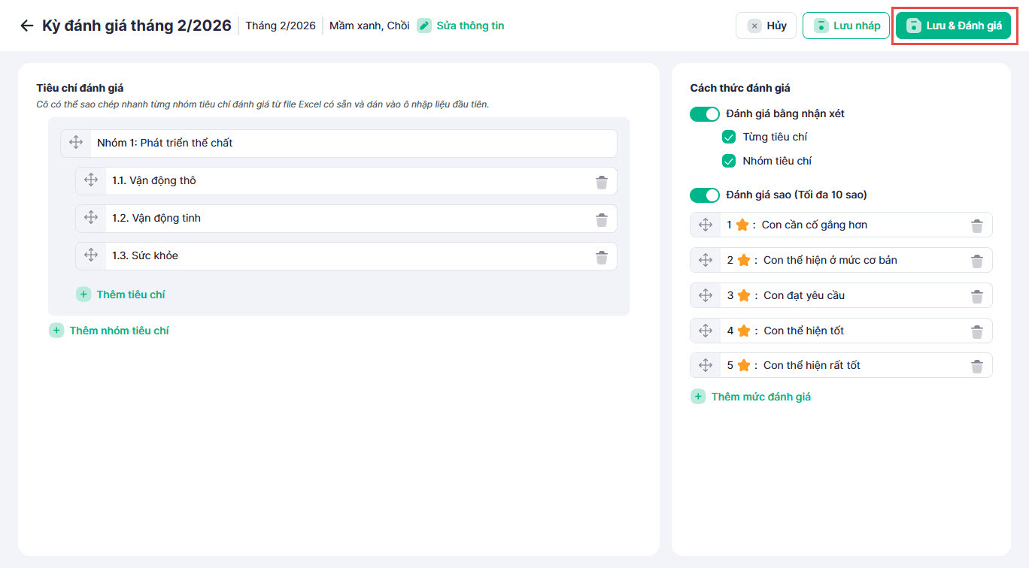Delete the 1-star rating level
Screen dimensions: 1029x568
pos(976,225)
